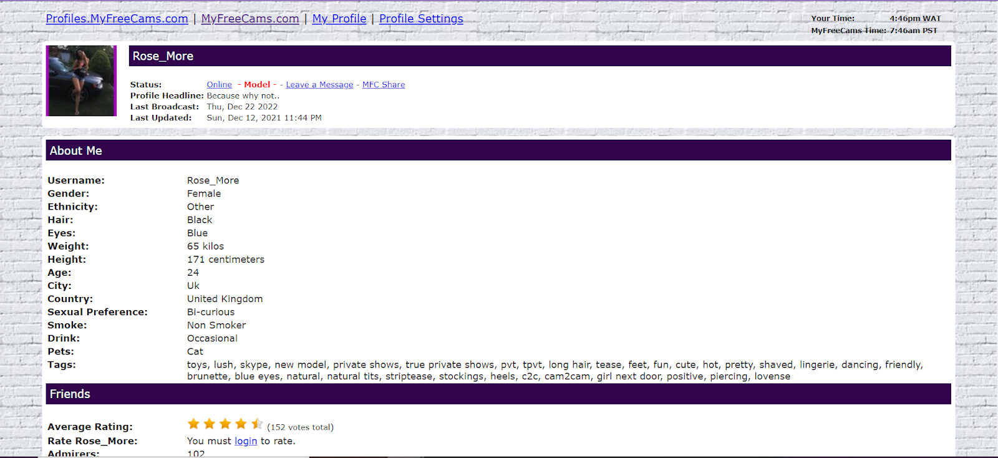Click the Friends section header

(x=498, y=394)
